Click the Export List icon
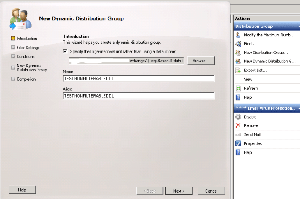This screenshot has width=300, height=199. click(238, 70)
